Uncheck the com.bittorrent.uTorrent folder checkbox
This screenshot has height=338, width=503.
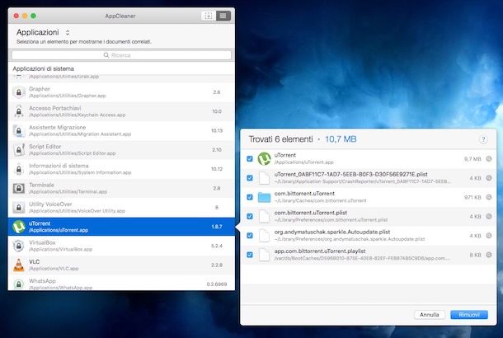coord(250,197)
